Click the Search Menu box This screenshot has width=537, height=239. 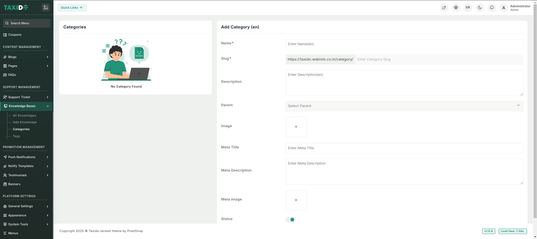click(27, 23)
